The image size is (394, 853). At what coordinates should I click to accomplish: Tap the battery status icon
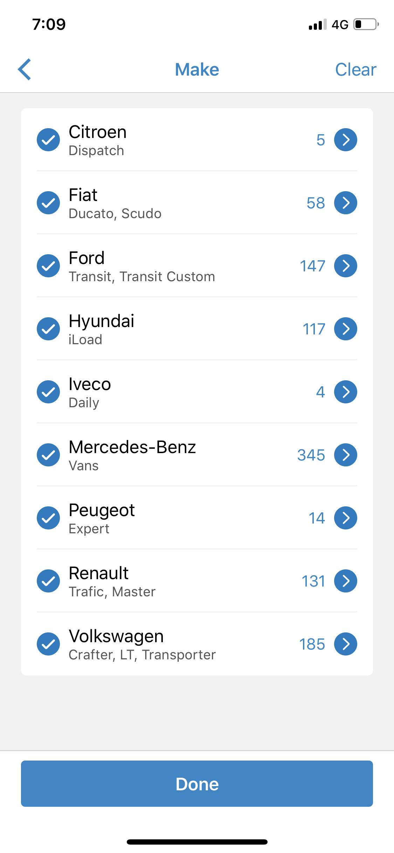coord(366,25)
